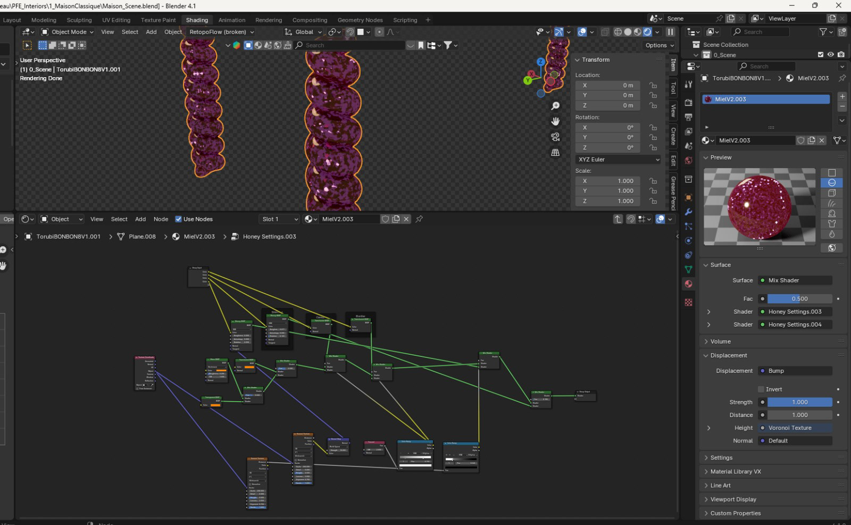Toggle the Invert checkbox under Displacement

coord(761,389)
